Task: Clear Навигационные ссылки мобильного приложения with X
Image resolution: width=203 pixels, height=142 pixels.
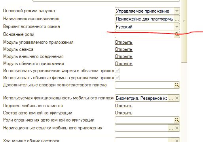Action: [x=177, y=128]
